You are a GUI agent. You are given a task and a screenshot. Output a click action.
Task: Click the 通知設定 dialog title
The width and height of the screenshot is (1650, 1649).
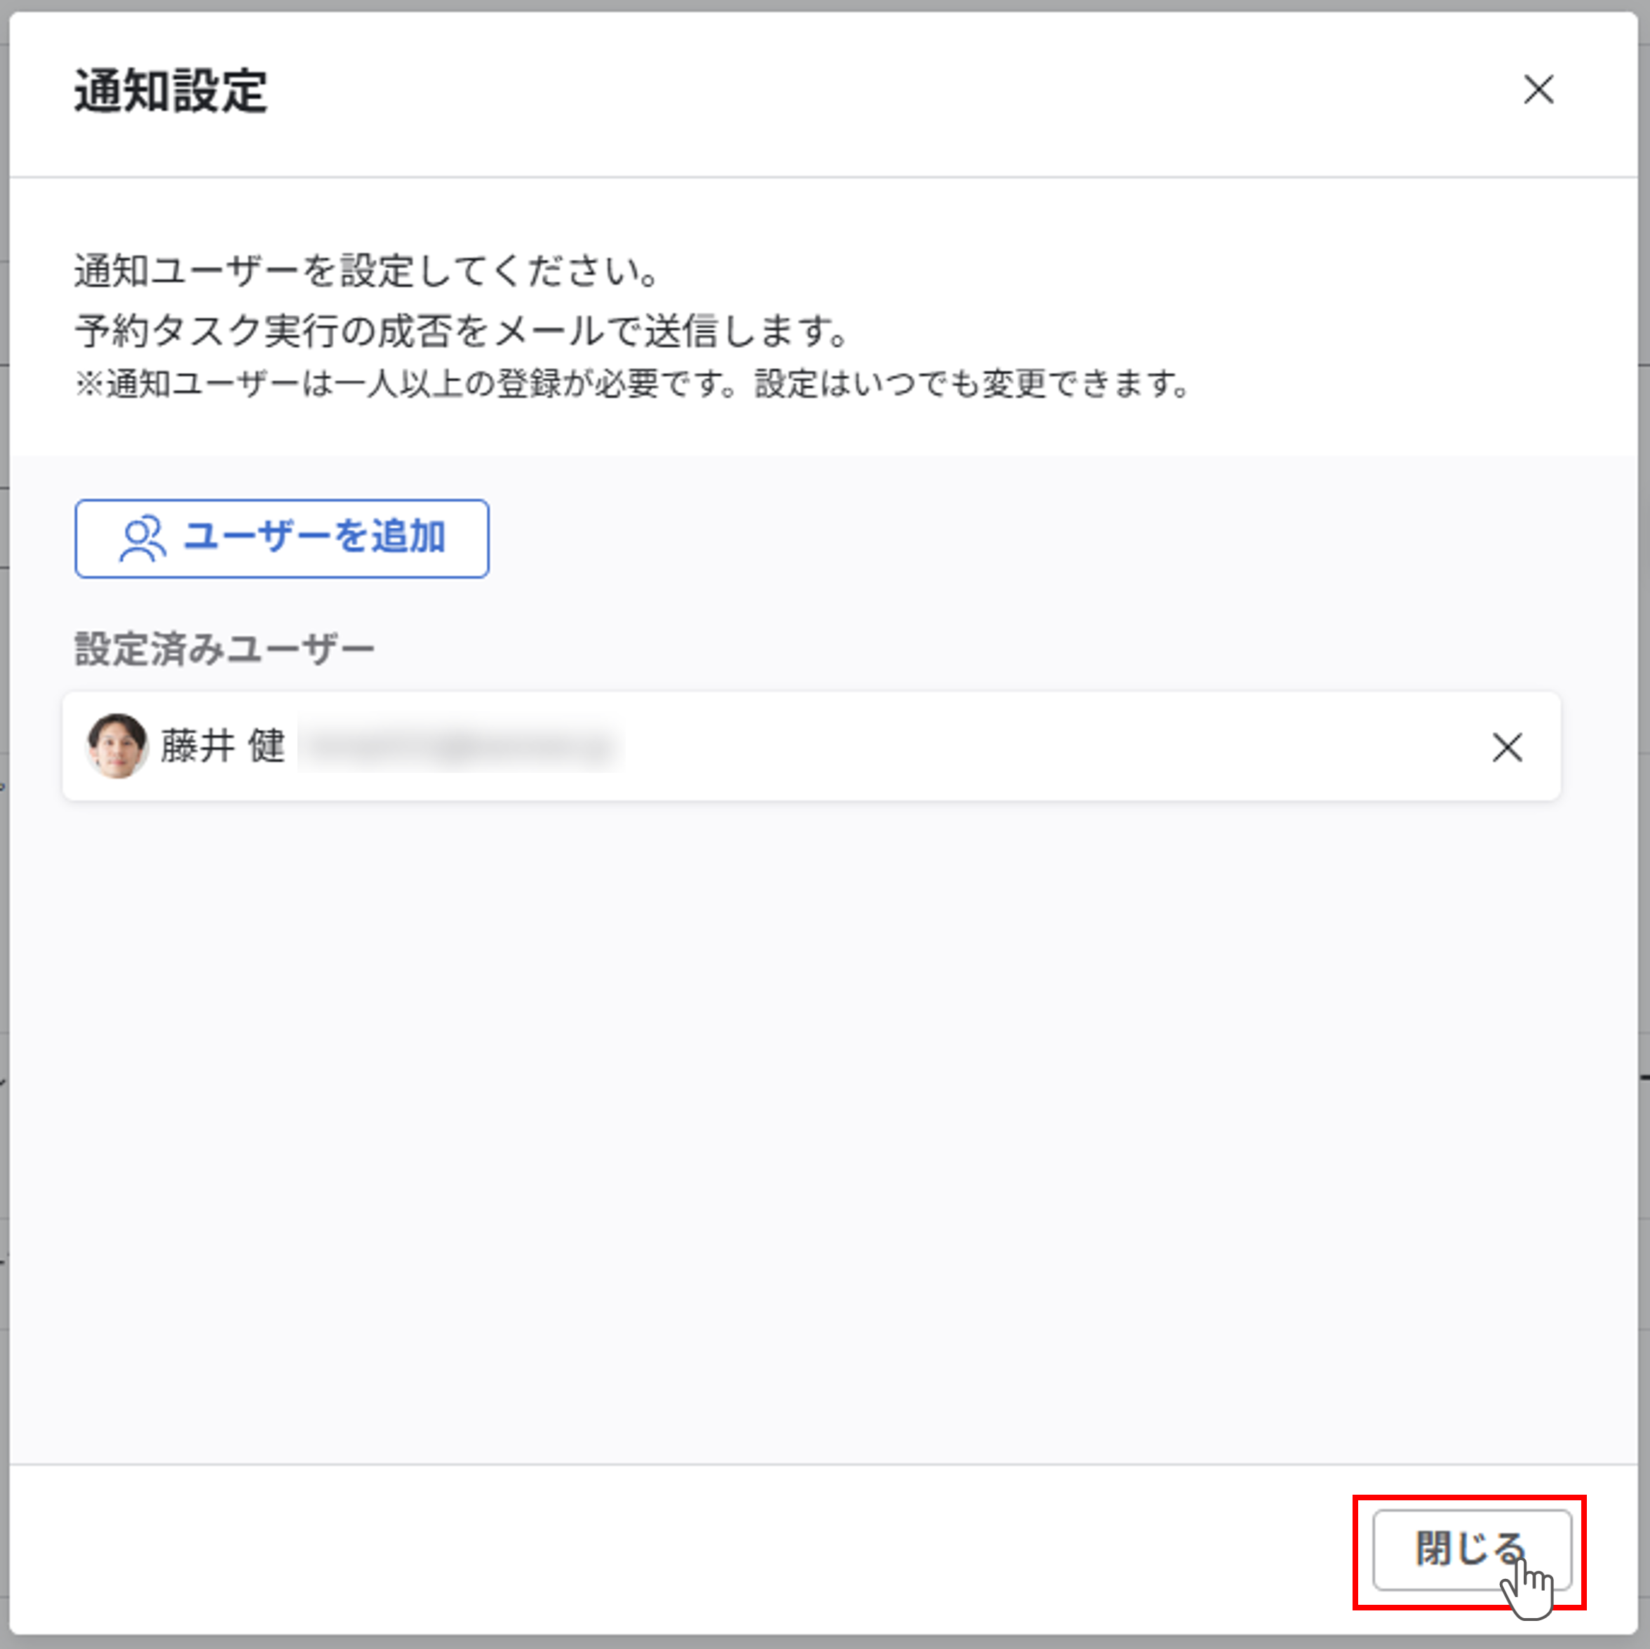click(170, 91)
